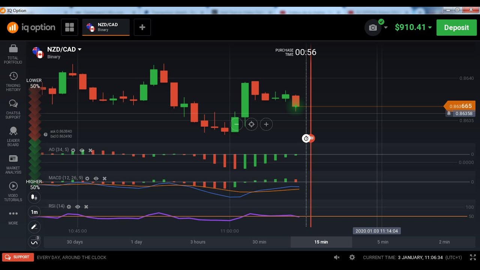The width and height of the screenshot is (480, 270).
Task: Zoom in chart with plus button
Action: click(266, 124)
